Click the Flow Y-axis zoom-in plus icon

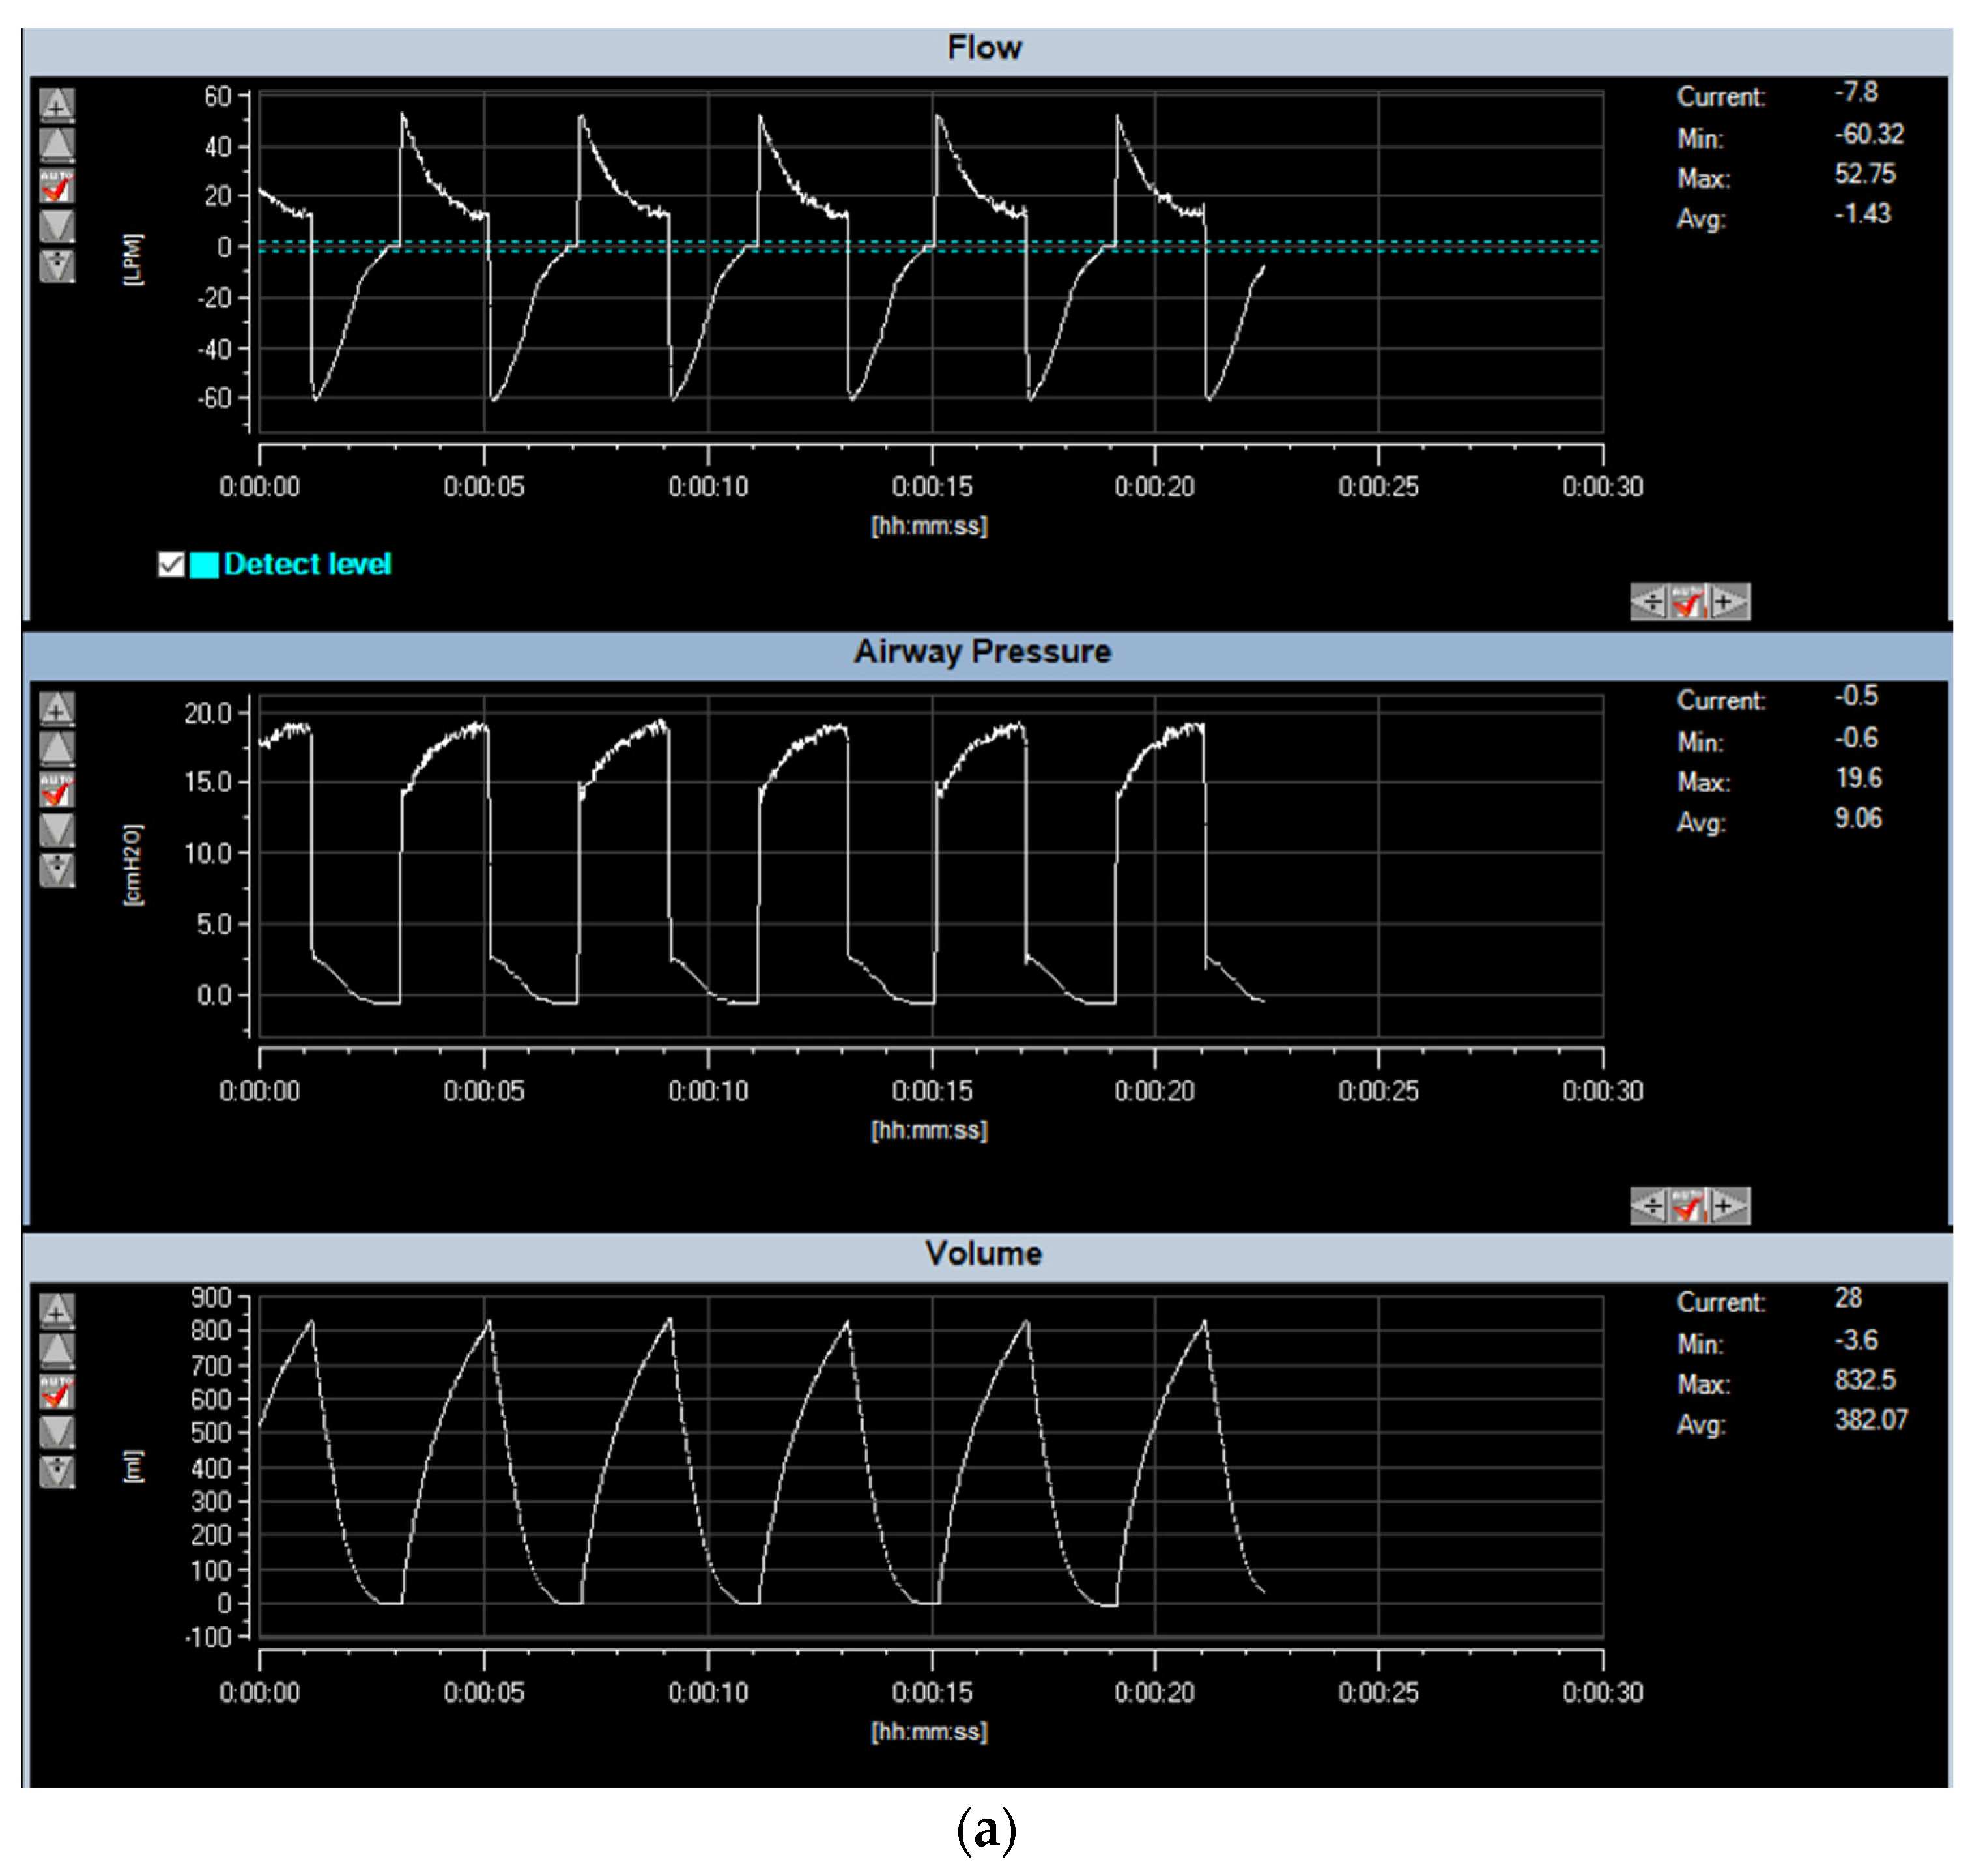pos(57,104)
